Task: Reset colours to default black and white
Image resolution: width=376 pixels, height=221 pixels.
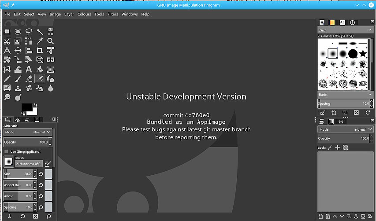Action: pos(23,114)
